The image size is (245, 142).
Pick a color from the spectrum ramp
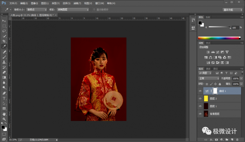(x=219, y=38)
